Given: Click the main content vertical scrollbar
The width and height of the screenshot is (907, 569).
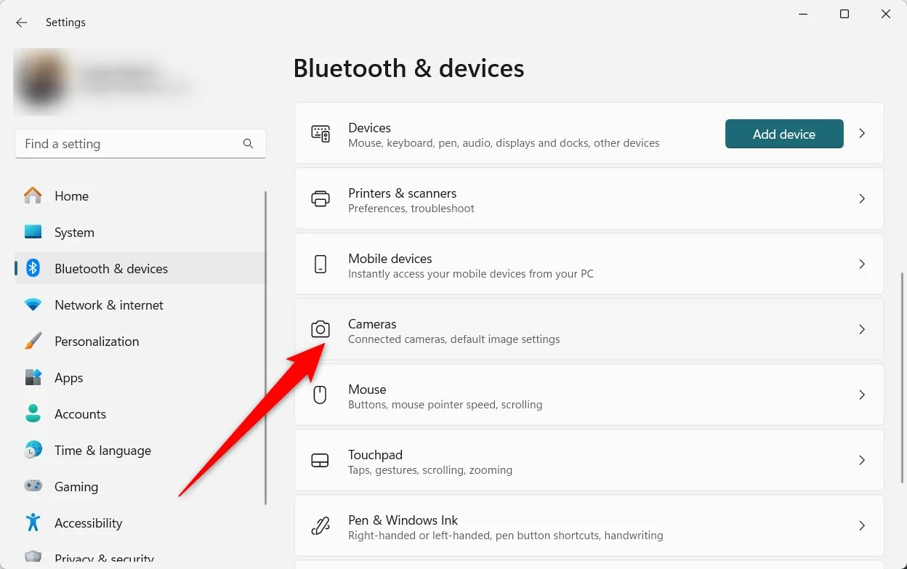Looking at the screenshot, I should point(902,378).
